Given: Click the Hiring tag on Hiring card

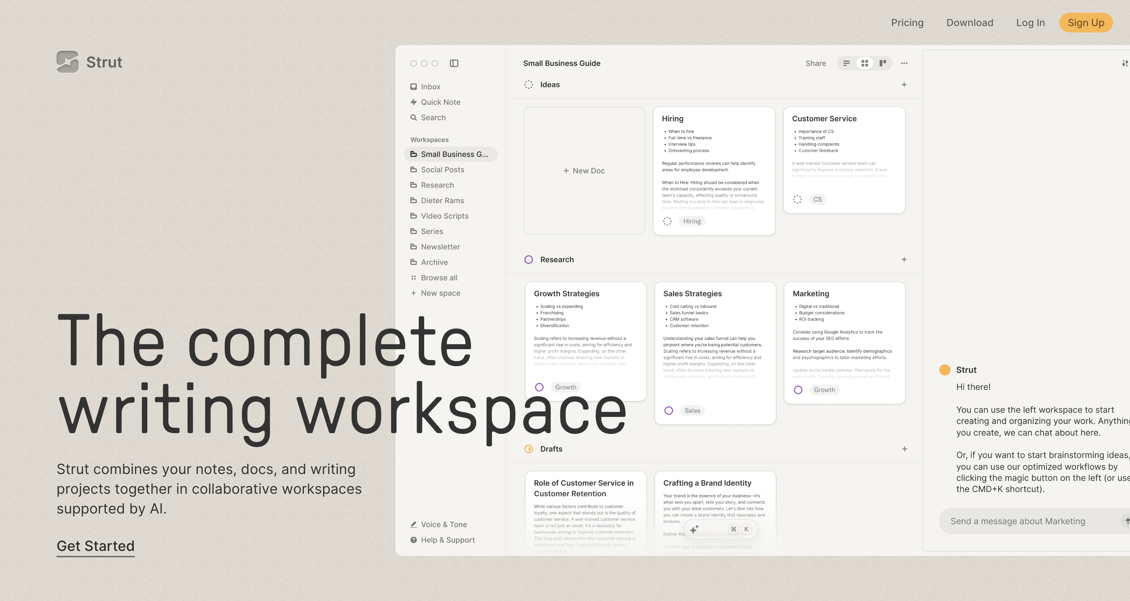Looking at the screenshot, I should [692, 221].
